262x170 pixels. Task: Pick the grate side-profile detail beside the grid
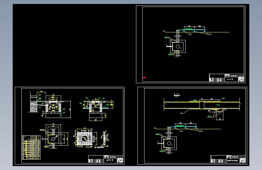(x=105, y=139)
